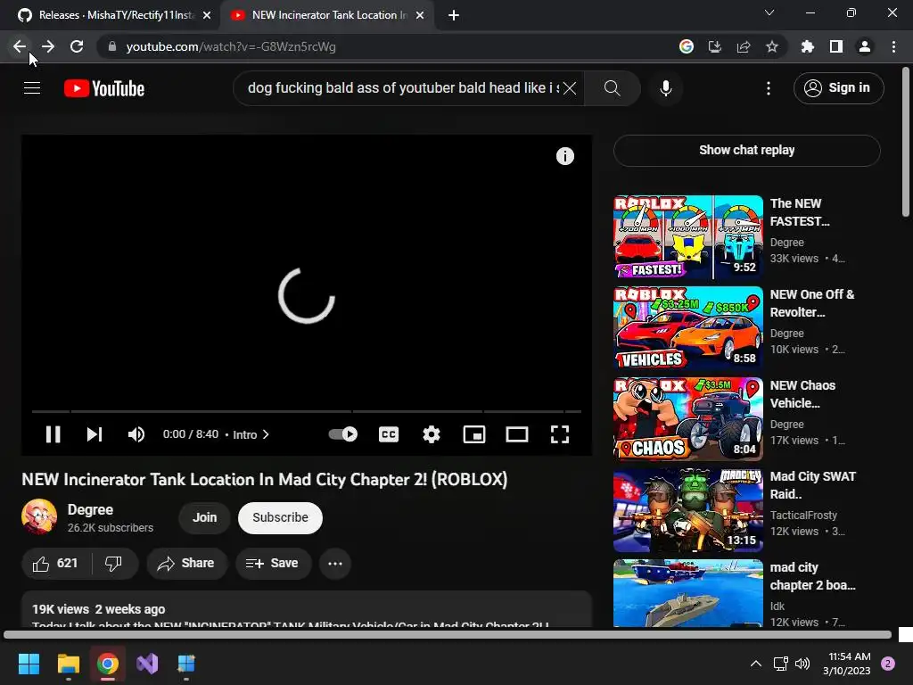
Task: Go to YouTube home via logo
Action: point(104,88)
